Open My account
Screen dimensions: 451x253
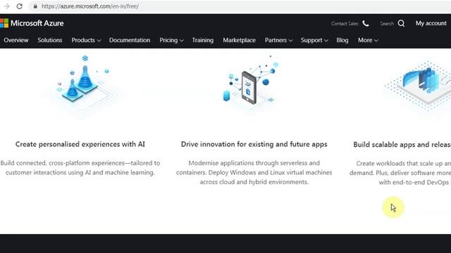pos(431,23)
